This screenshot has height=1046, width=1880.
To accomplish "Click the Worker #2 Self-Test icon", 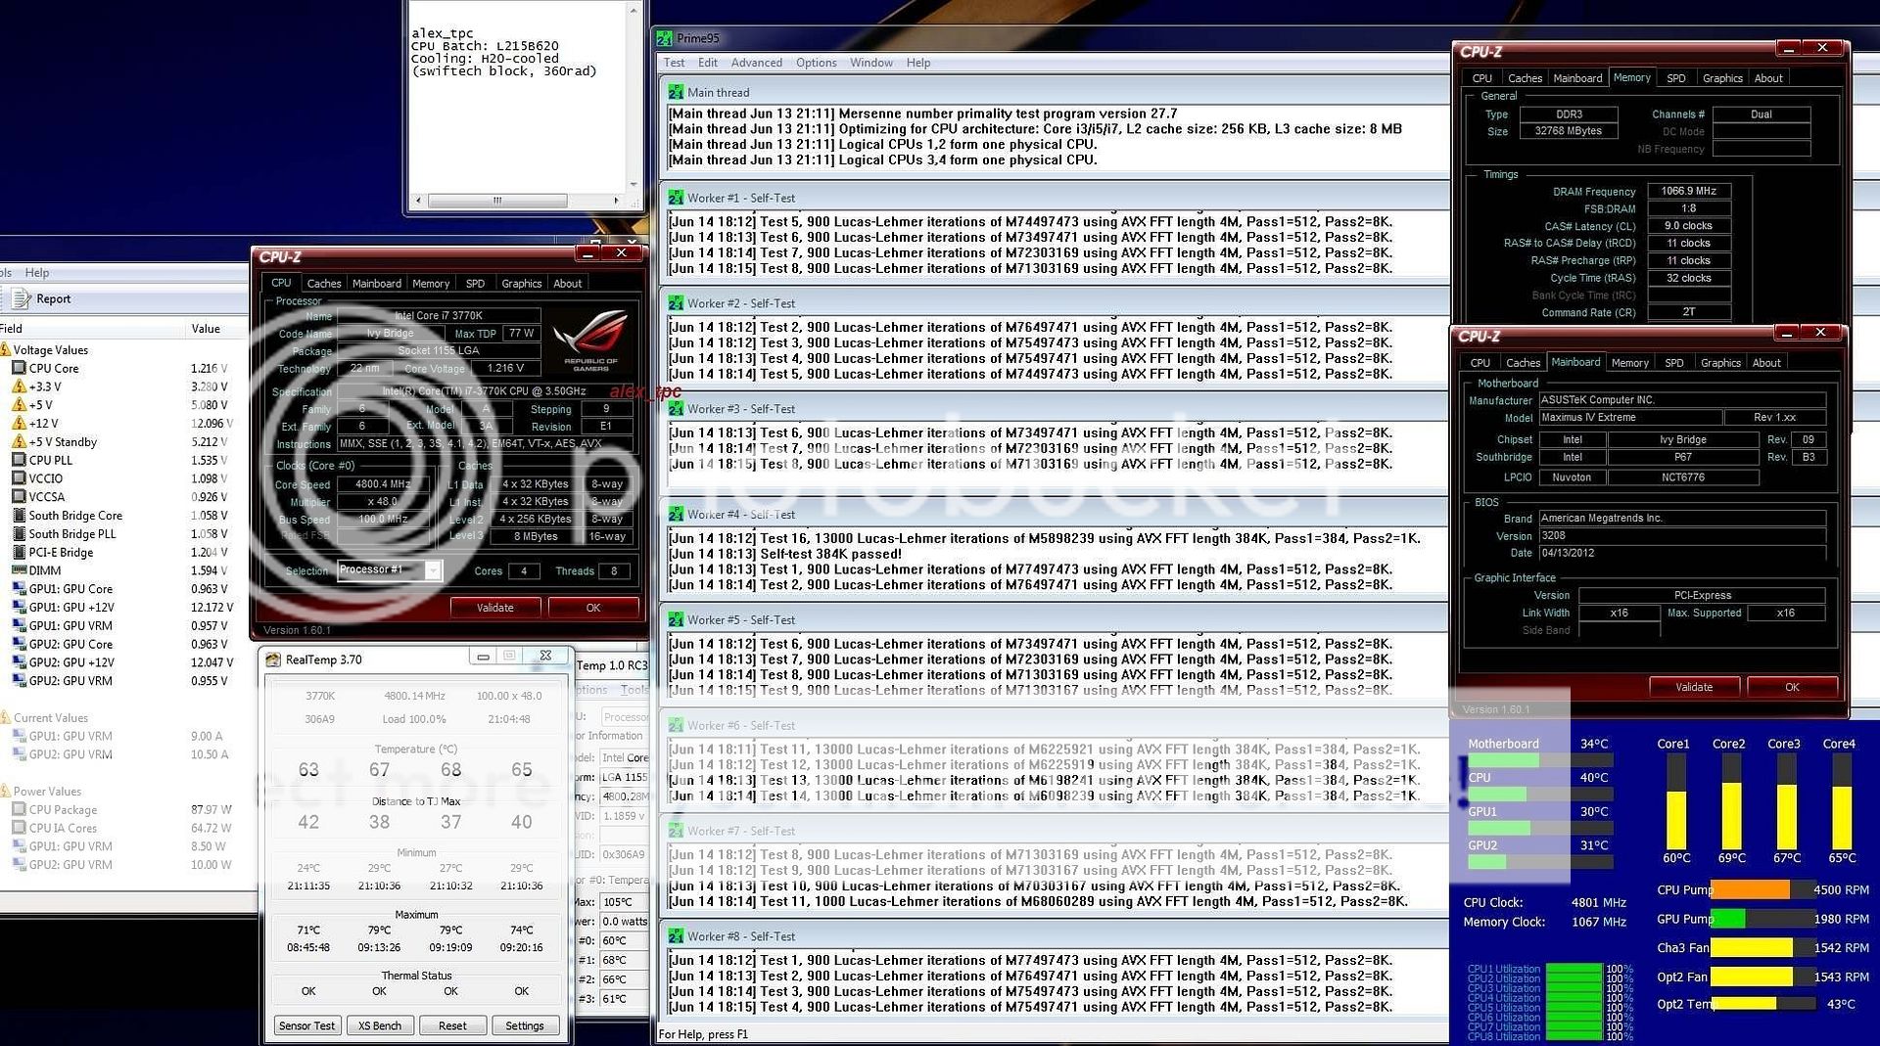I will pos(676,303).
